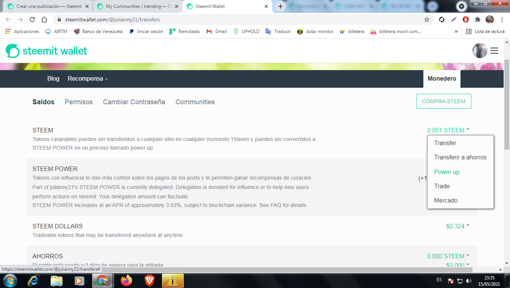Close the Crear una publicación tab
Image resolution: width=510 pixels, height=288 pixels.
[x=87, y=6]
